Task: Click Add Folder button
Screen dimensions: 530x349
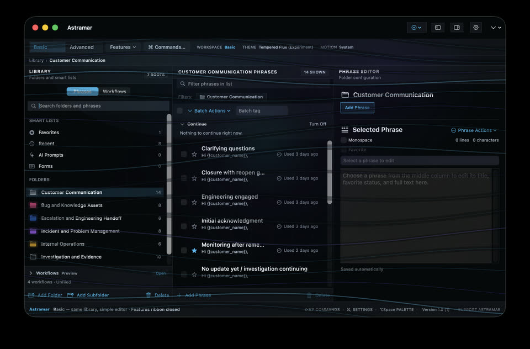Action: [45, 295]
